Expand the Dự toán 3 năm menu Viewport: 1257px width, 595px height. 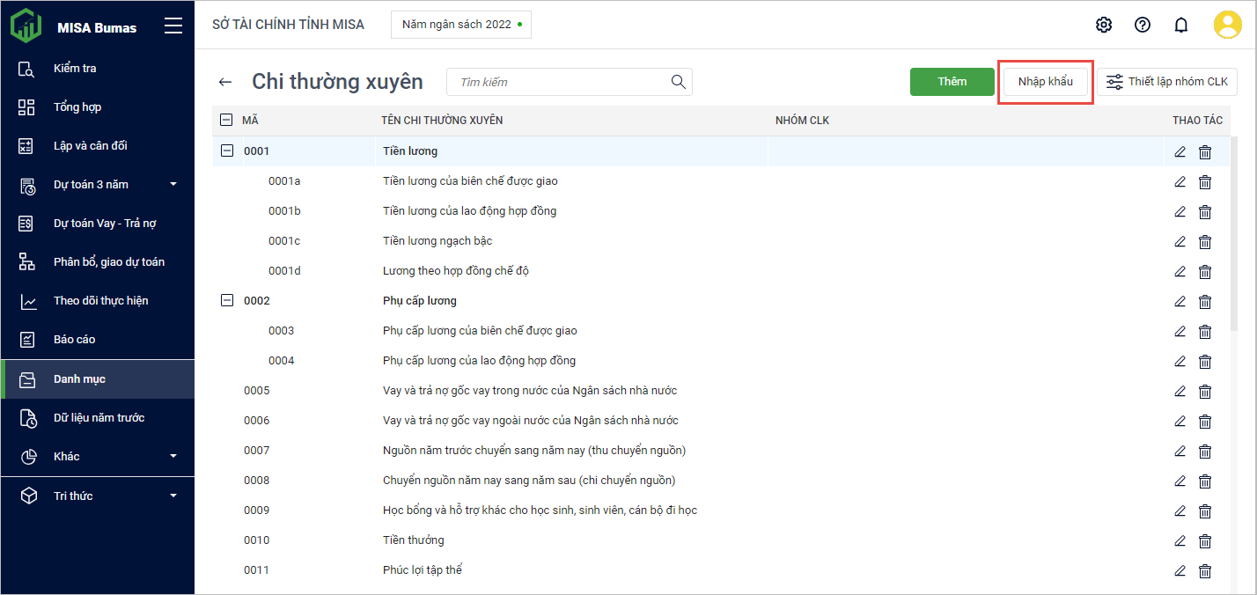pos(173,185)
